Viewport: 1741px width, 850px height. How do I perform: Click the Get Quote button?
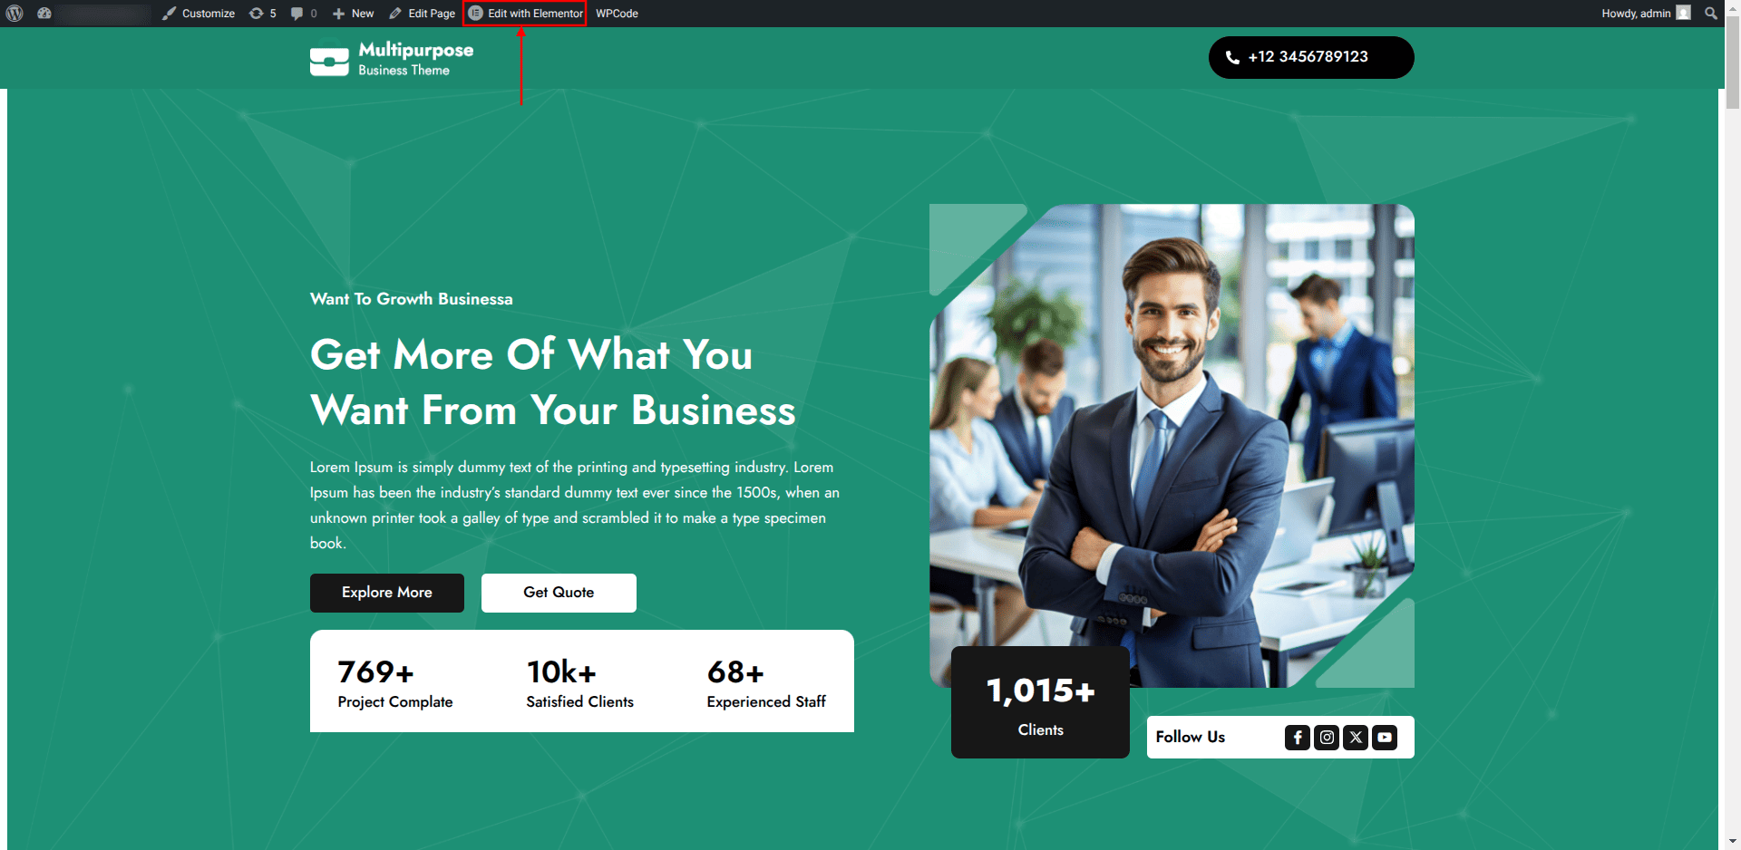tap(559, 593)
